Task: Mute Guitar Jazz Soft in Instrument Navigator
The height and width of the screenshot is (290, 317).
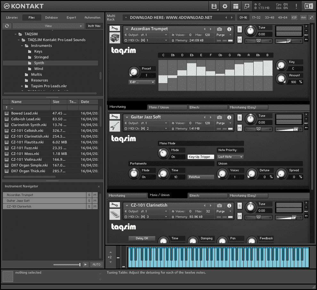Action: 95,201
